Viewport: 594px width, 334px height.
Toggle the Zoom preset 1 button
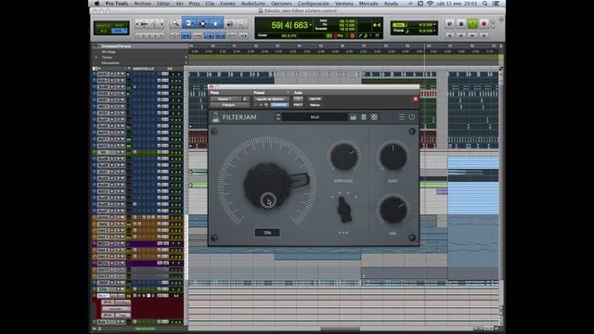[x=139, y=35]
